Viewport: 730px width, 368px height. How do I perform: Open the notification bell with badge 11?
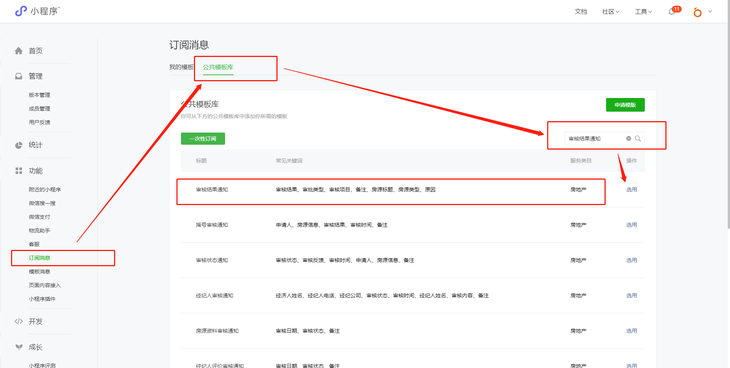pos(672,11)
